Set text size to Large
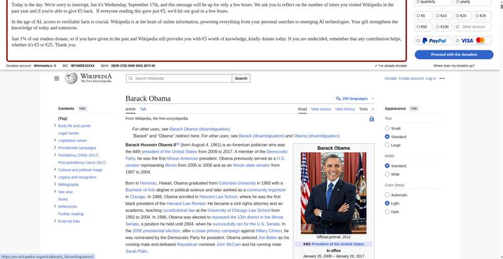This screenshot has width=503, height=259. 387,145
